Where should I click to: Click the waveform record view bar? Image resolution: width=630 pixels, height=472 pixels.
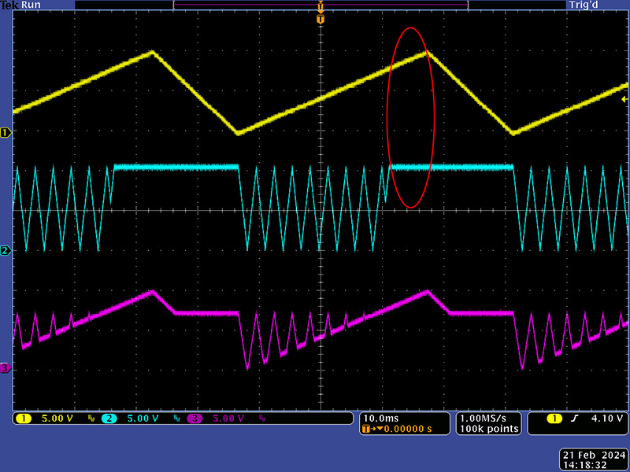tap(320, 5)
